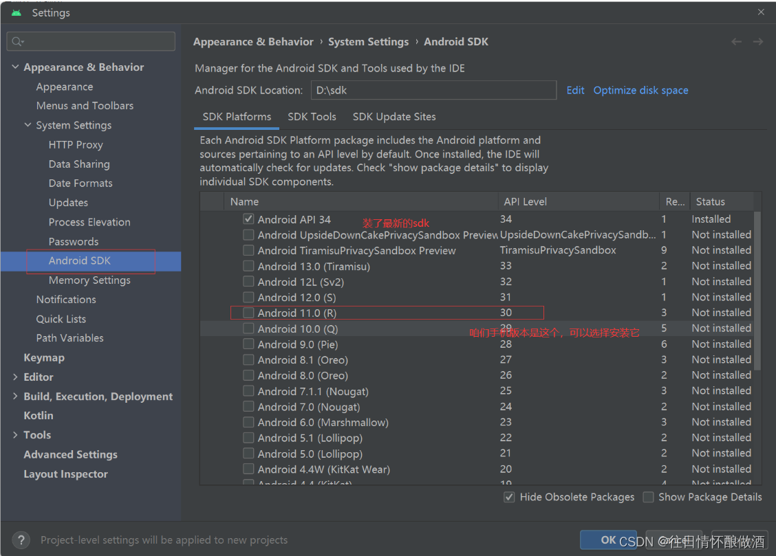Viewport: 776px width, 556px height.
Task: Click System Settings in breadcrumb
Action: pos(368,42)
